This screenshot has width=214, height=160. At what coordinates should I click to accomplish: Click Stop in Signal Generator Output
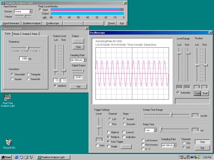[x=78, y=47]
